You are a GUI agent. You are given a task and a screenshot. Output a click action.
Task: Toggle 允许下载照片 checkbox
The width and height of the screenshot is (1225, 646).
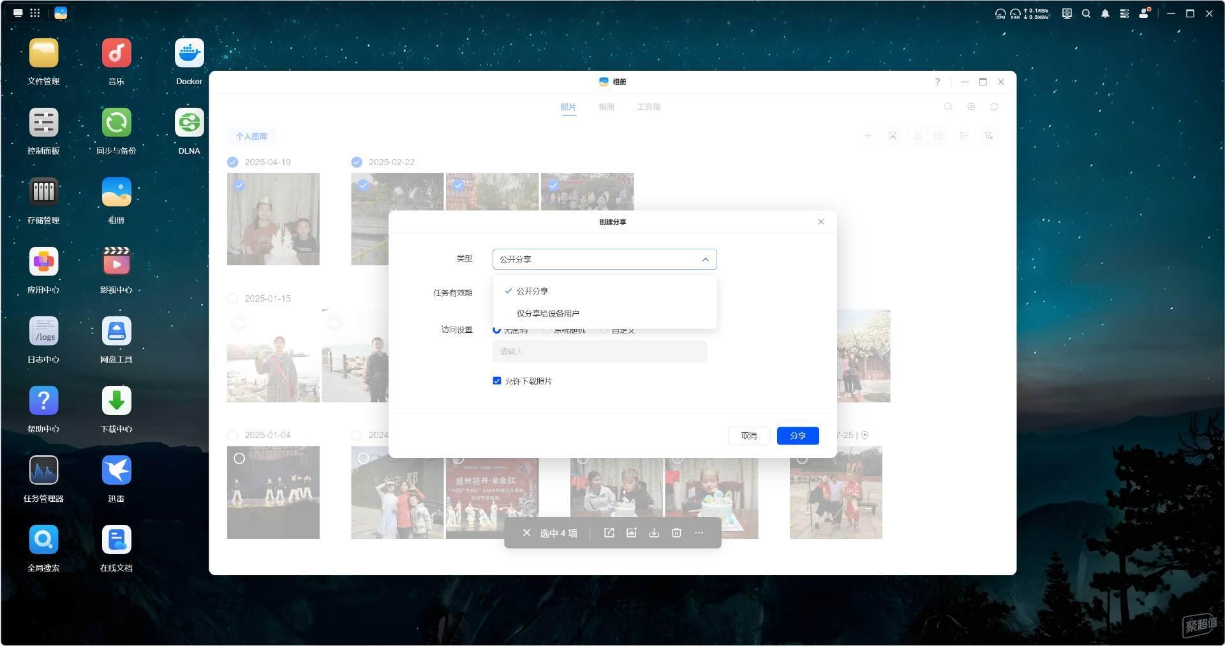[x=497, y=381]
